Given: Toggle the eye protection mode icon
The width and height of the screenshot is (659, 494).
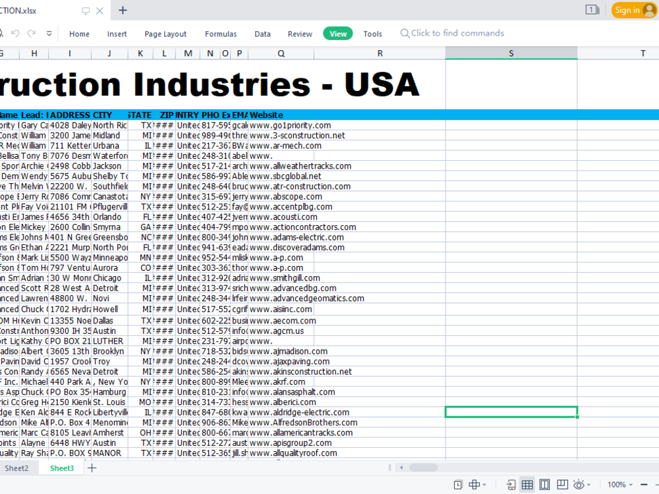Looking at the screenshot, I should (579, 485).
